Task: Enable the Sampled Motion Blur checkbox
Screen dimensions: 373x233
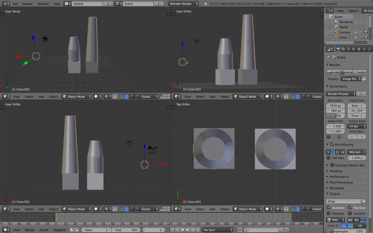Action: click(x=332, y=165)
